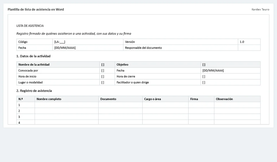
Task: Click 'Responsable del documento' cell
Action: (x=181, y=48)
